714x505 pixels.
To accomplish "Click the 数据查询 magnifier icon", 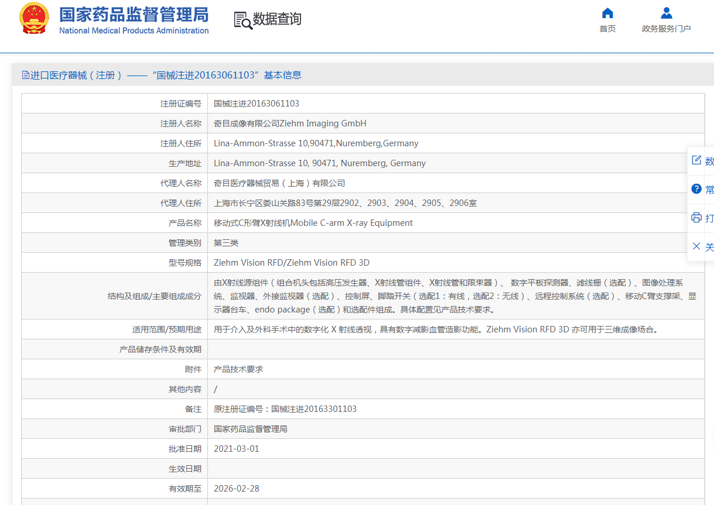I will tap(243, 19).
